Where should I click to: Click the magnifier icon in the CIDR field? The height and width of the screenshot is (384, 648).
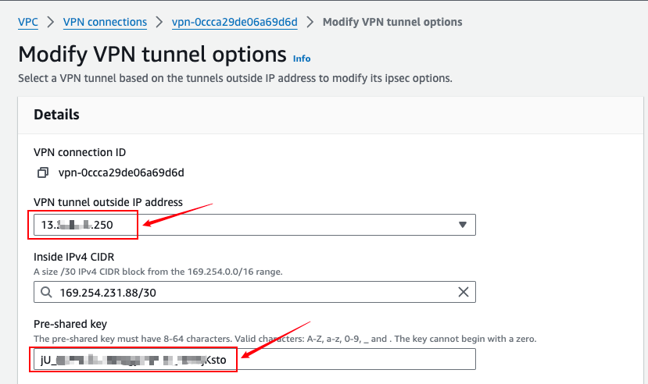pyautogui.click(x=46, y=292)
